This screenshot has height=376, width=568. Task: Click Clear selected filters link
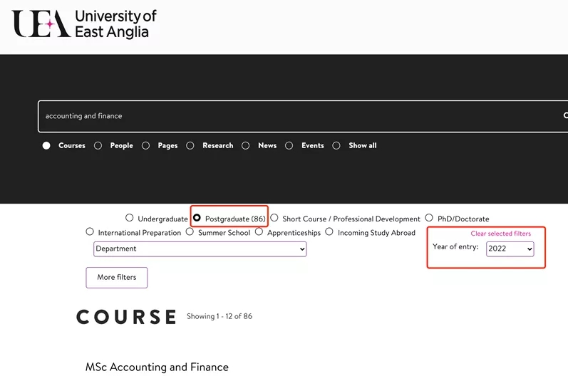click(500, 234)
